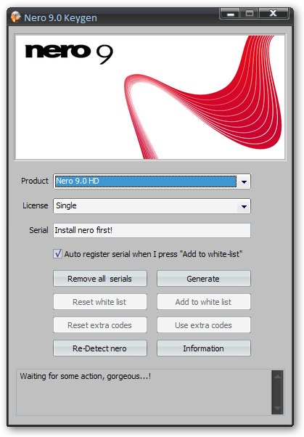
Task: Click the Use extra codes button
Action: point(204,325)
